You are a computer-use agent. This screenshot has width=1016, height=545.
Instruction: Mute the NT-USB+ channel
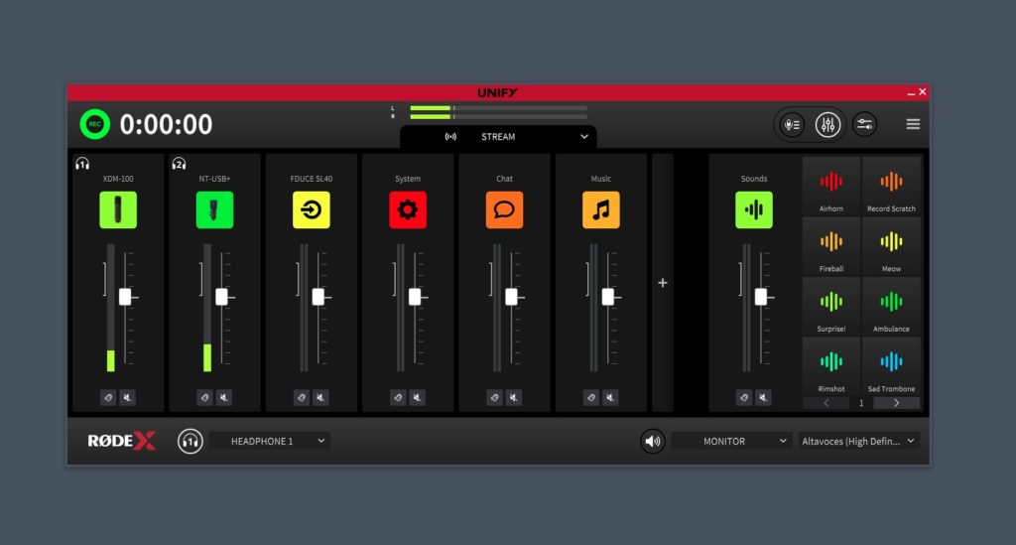[224, 397]
